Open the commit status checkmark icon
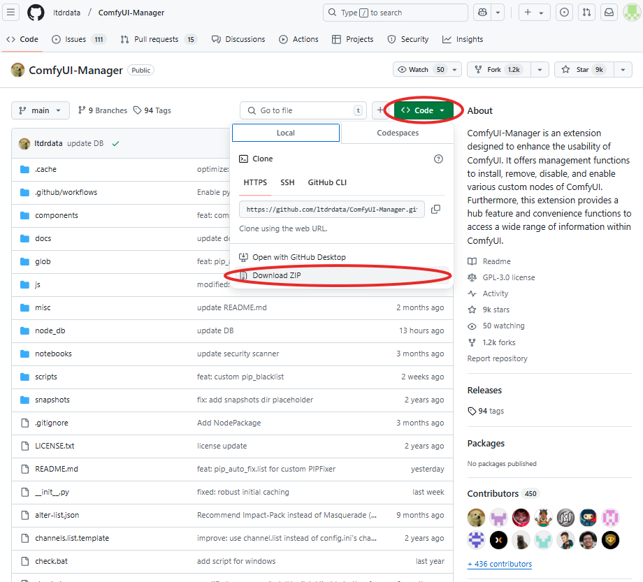The width and height of the screenshot is (643, 582). (115, 143)
